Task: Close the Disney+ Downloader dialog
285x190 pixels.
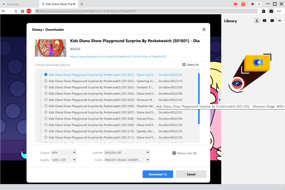Action: [204, 30]
